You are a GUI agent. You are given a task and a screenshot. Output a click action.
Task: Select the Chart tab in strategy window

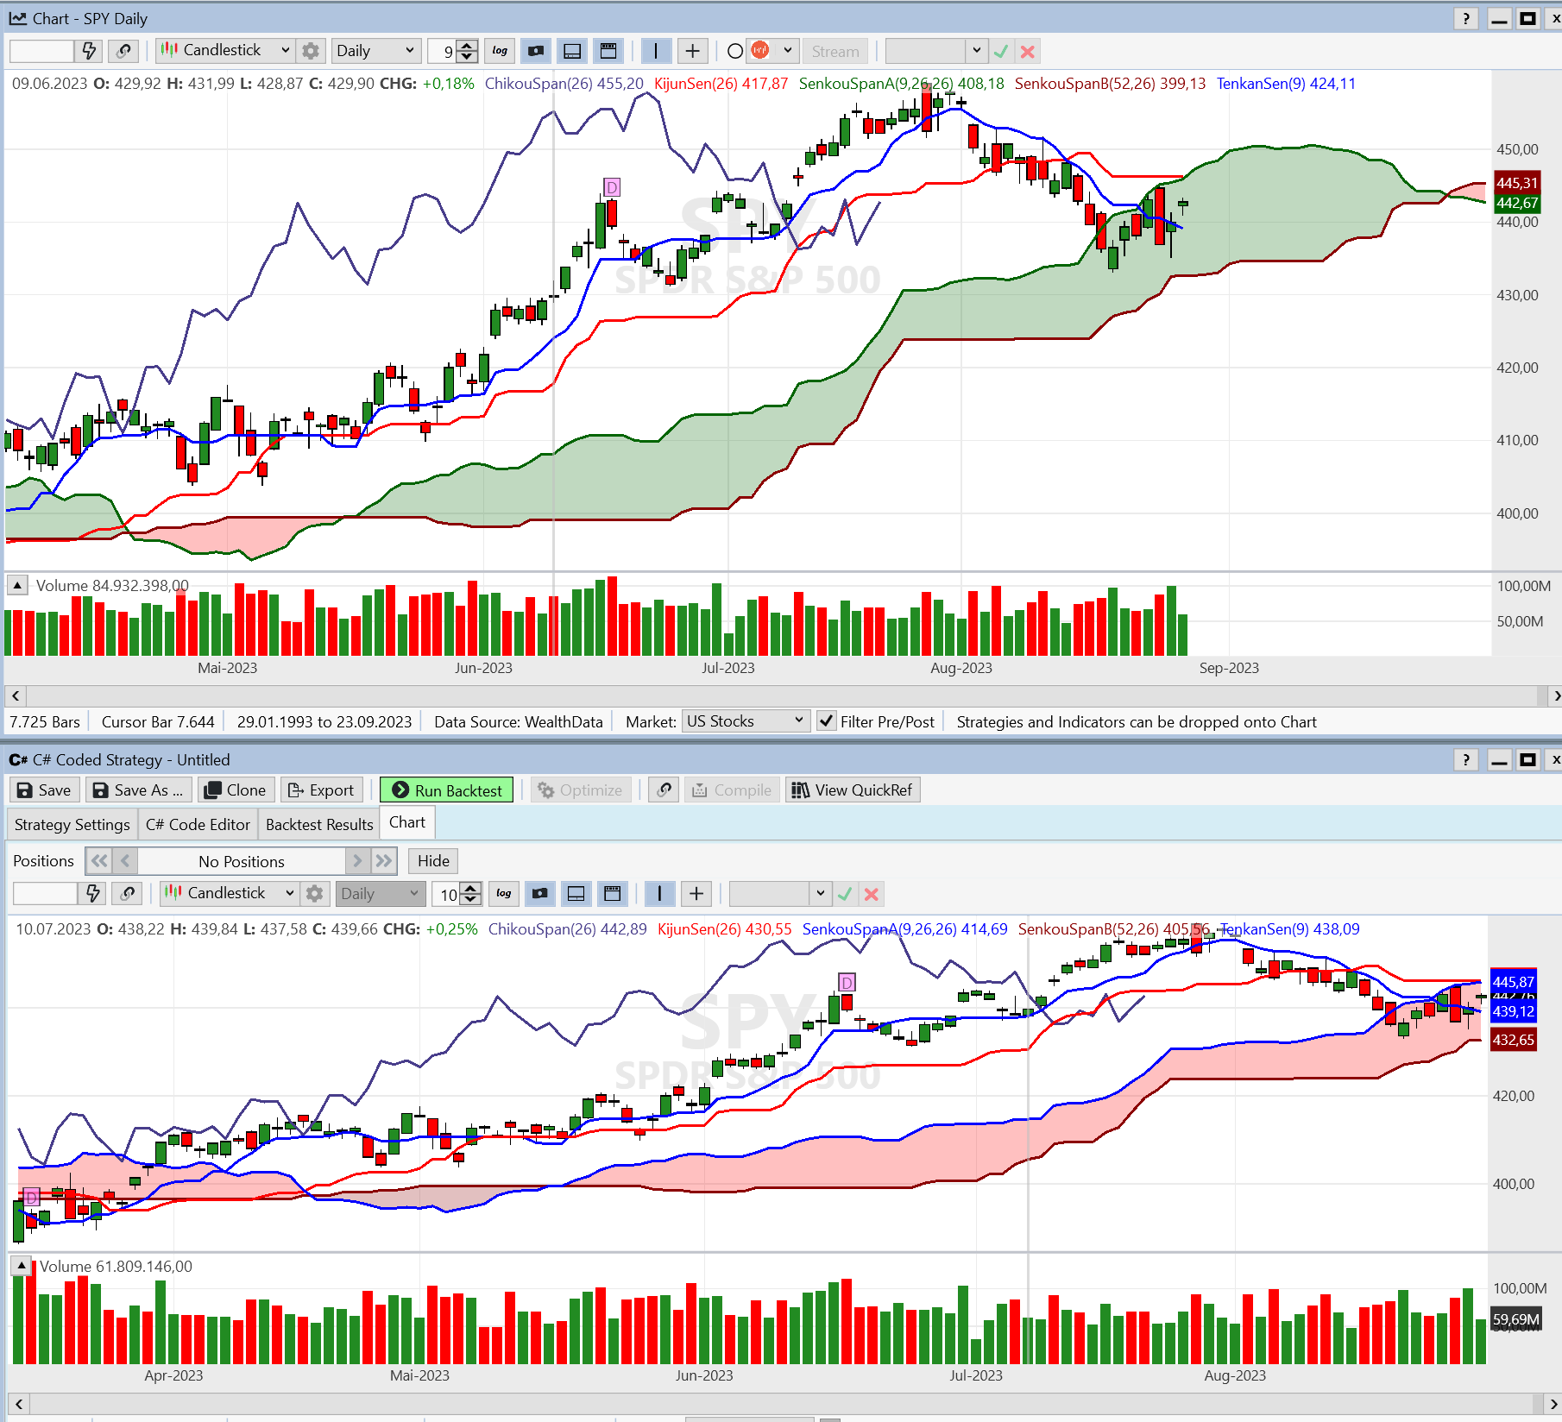pyautogui.click(x=407, y=822)
